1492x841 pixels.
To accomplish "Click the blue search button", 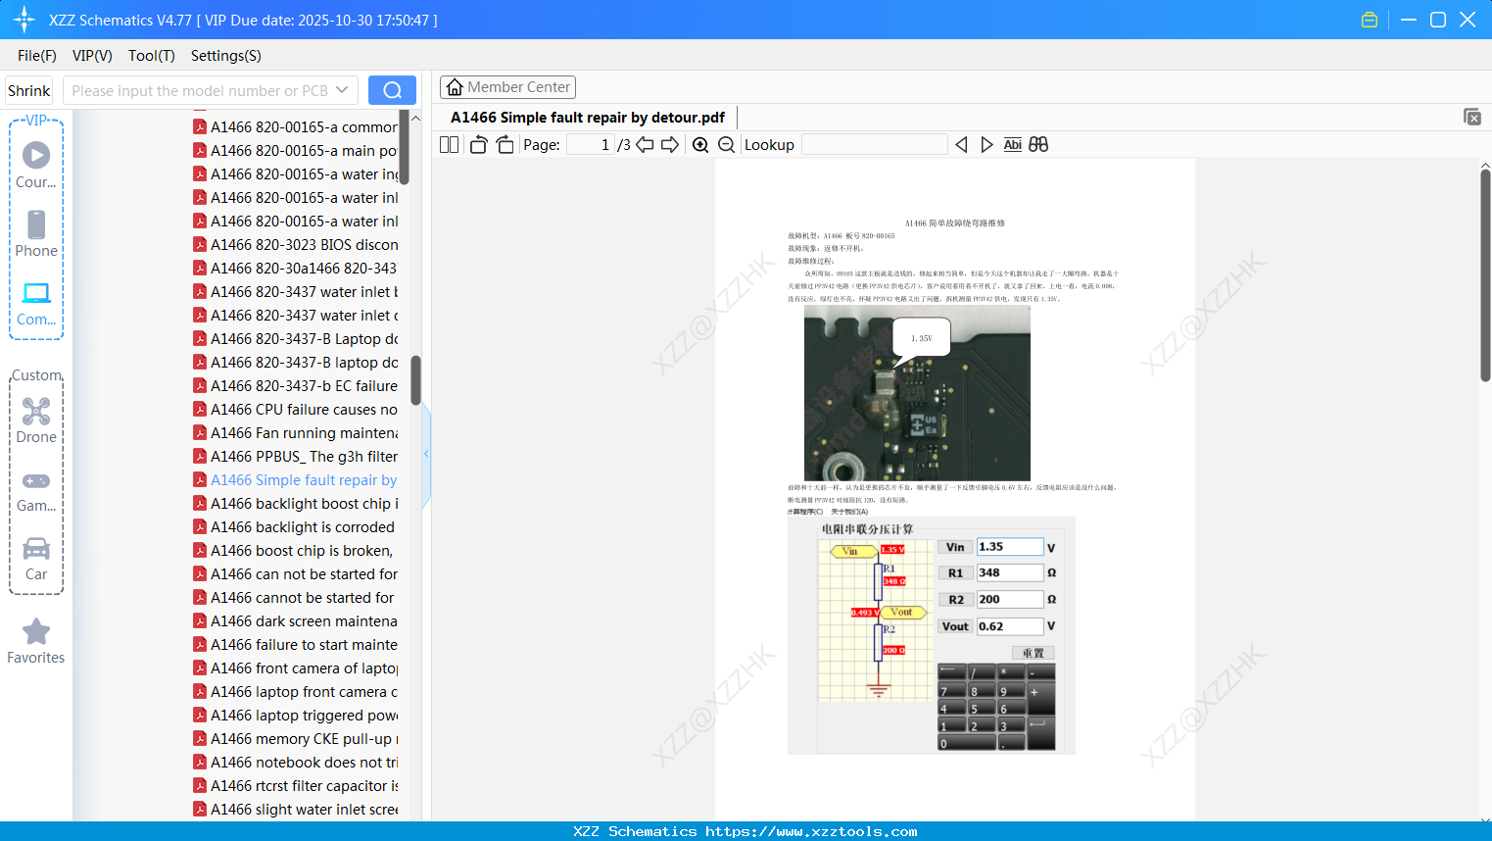I will pos(392,90).
